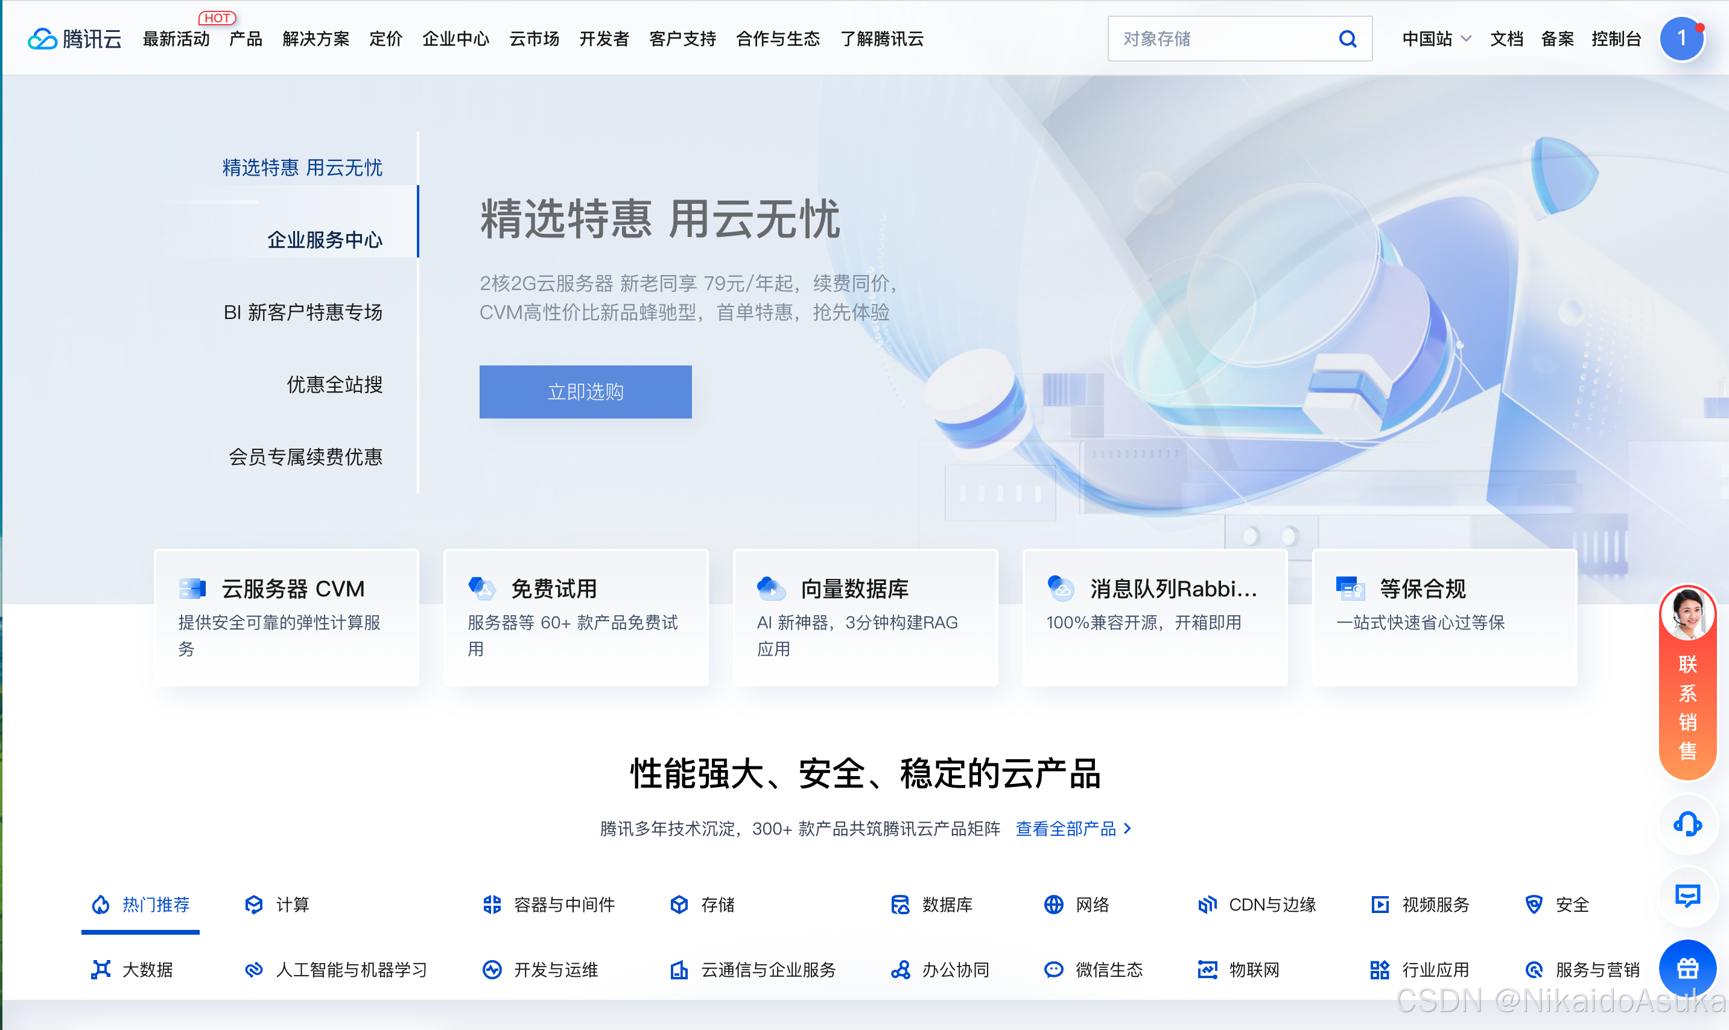Click the 存储 cube icon
Viewport: 1729px width, 1030px height.
(679, 905)
